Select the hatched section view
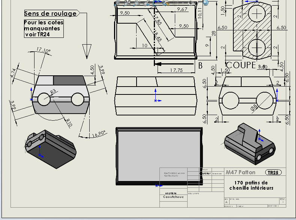 coord(252,30)
